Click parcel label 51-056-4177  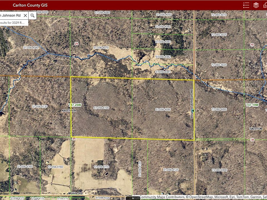pos(17,198)
